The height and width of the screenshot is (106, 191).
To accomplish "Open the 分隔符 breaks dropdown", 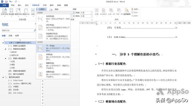I will (x=41, y=9).
